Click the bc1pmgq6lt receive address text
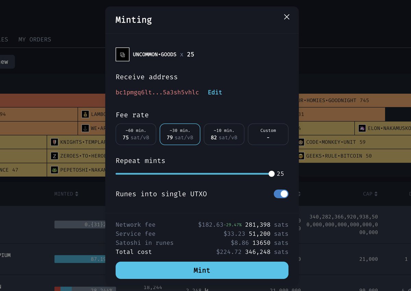Screen dimensions: 411x291 tap(157, 92)
